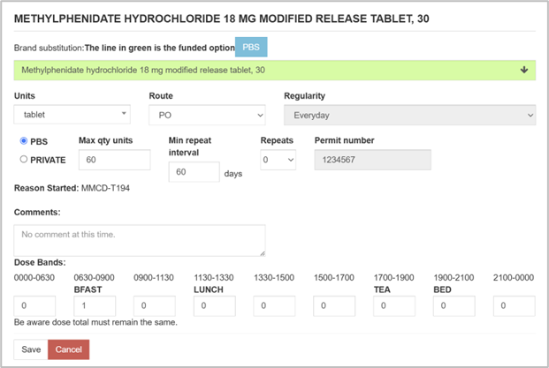Screen dimensions: 549x368
Task: Click the 1700-1900 TEA dose field
Action: pyautogui.click(x=393, y=306)
